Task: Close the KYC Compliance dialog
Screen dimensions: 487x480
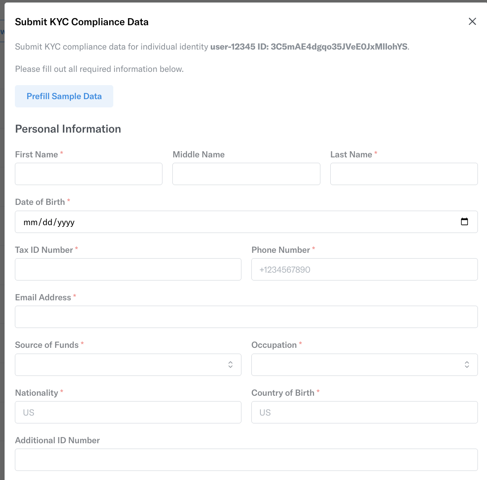Action: [472, 21]
